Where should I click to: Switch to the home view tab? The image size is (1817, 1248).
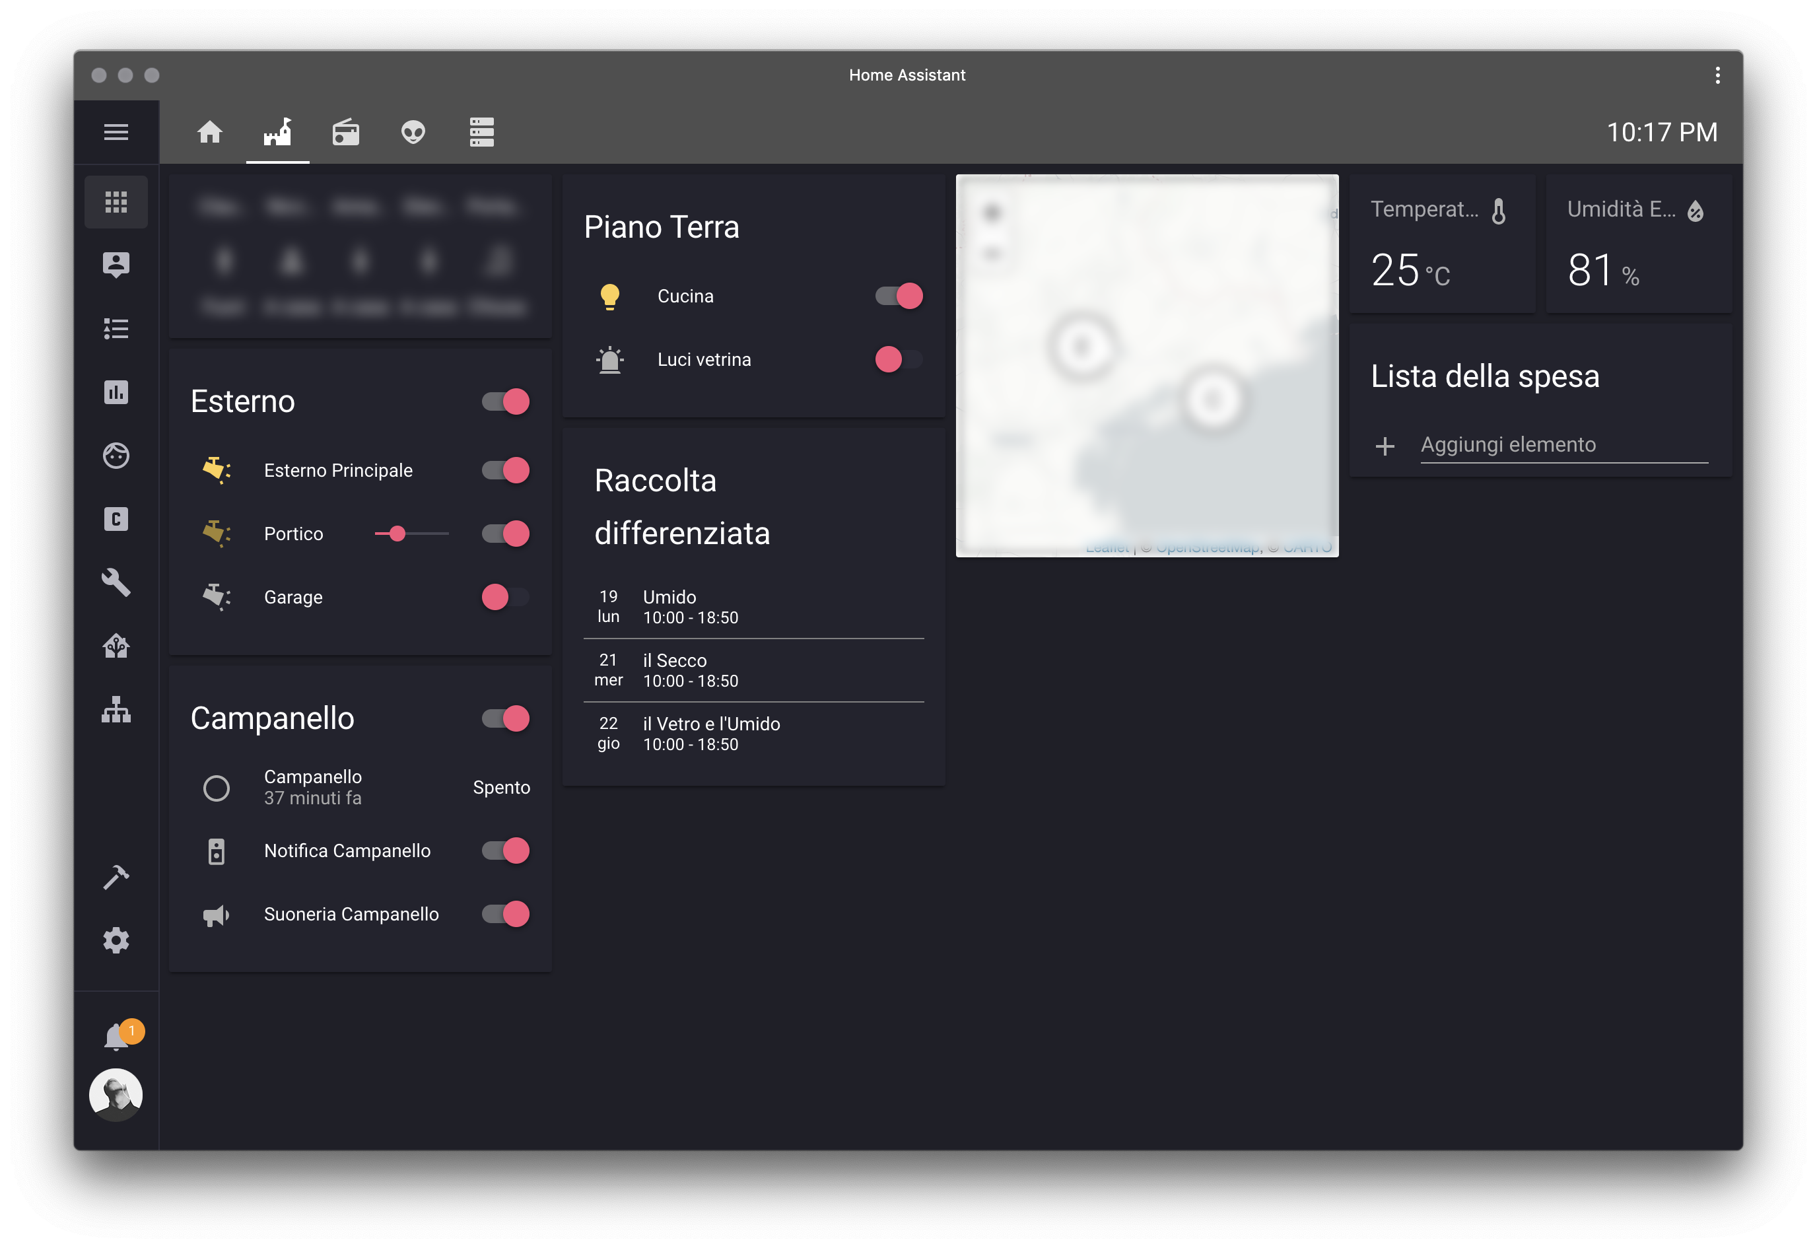209,132
